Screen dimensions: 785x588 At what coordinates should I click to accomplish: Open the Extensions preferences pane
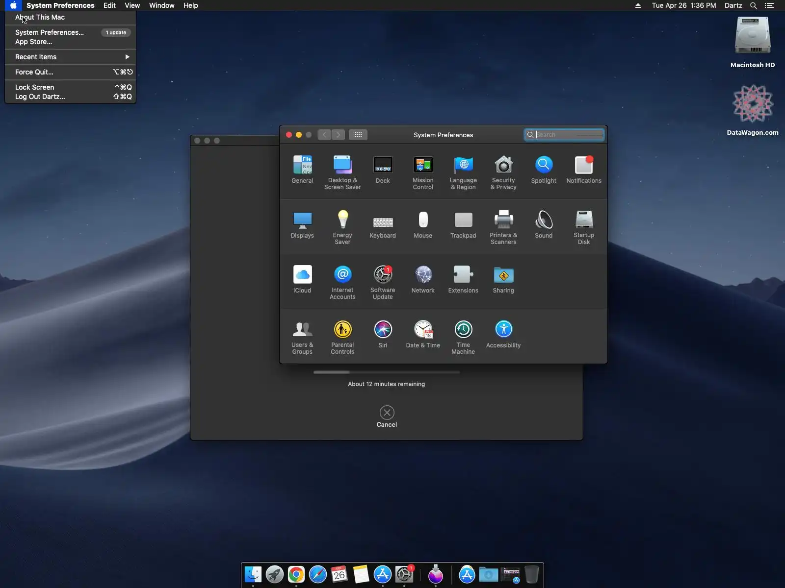(x=463, y=279)
